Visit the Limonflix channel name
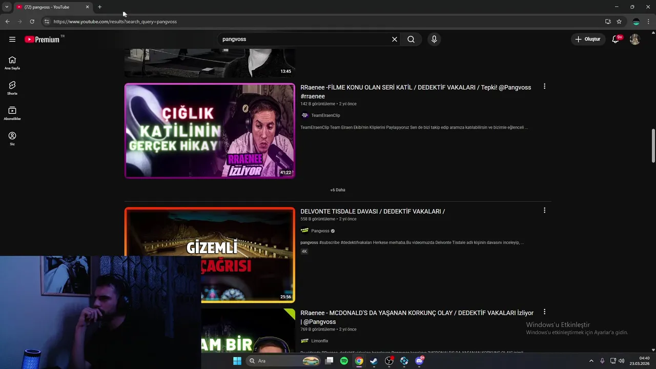The image size is (656, 369). (320, 341)
